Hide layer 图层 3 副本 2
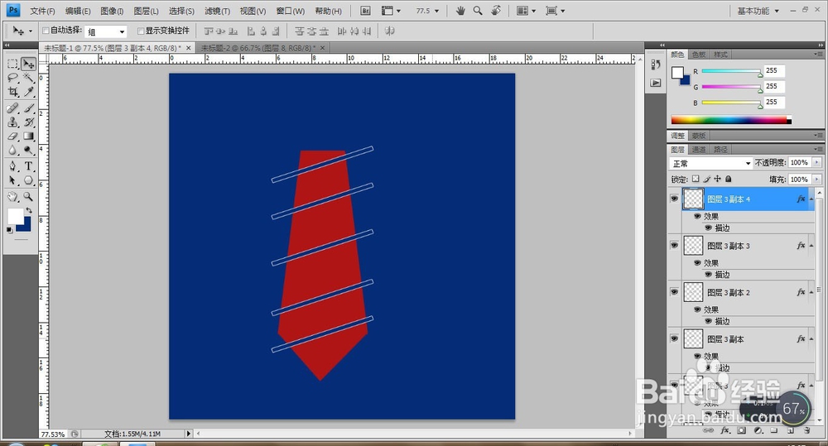This screenshot has height=446, width=828. coord(674,291)
